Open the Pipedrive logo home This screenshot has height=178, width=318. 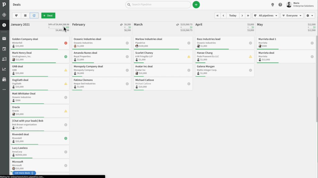(4, 5)
